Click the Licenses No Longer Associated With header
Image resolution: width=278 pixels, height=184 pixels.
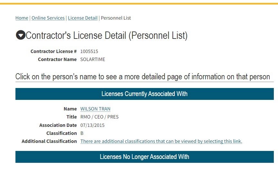[144, 157]
